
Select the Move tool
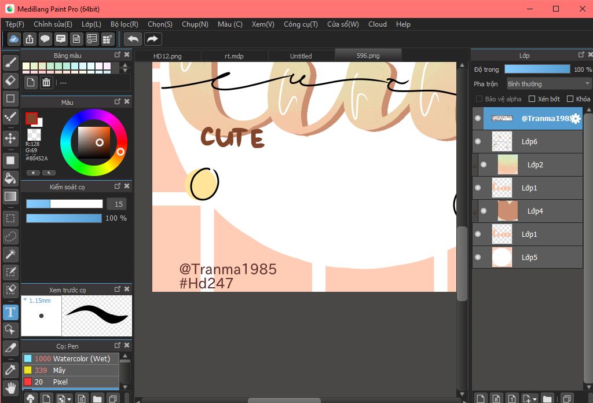[x=10, y=138]
